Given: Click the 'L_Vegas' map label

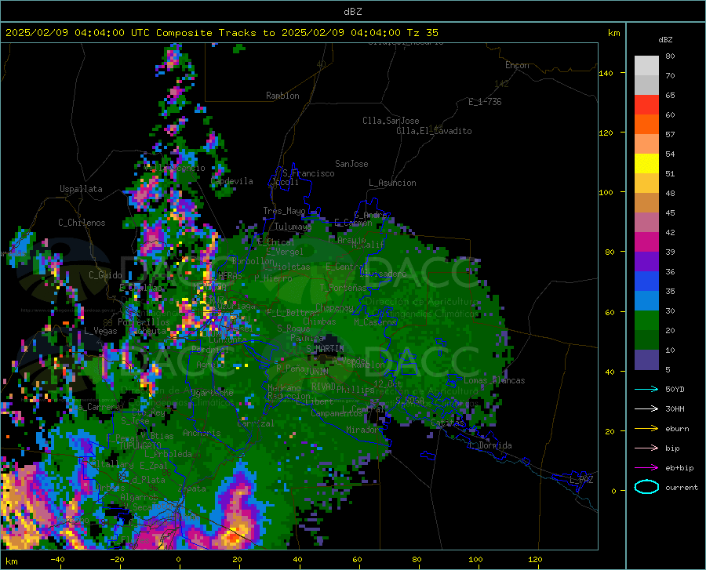Looking at the screenshot, I should [x=100, y=331].
